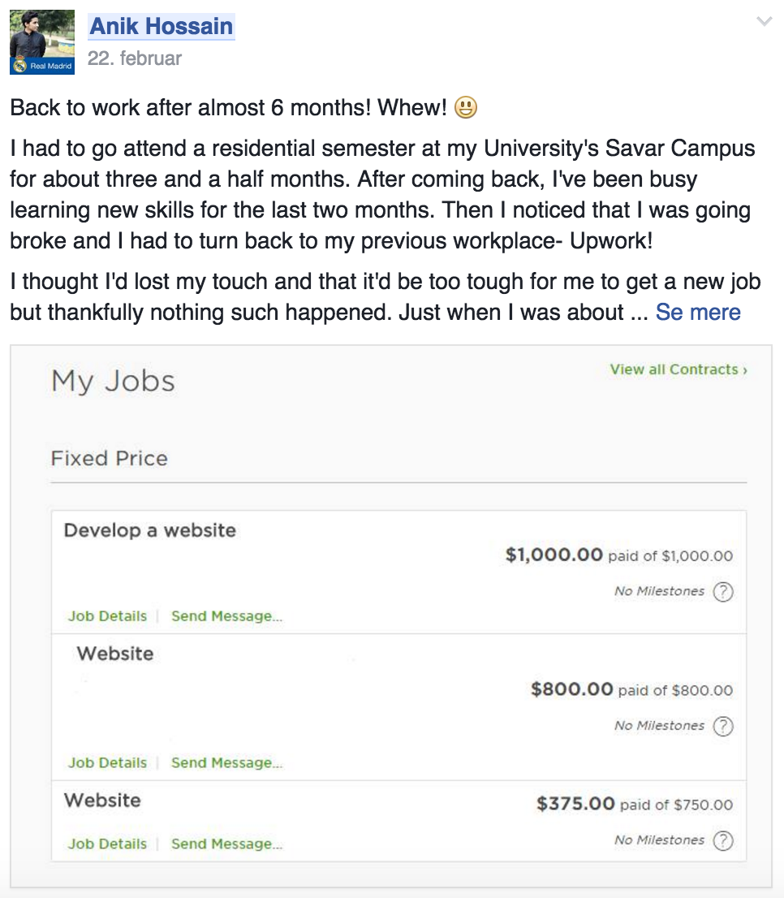Click Anik Hossain's profile picture
The height and width of the screenshot is (898, 784).
42,42
